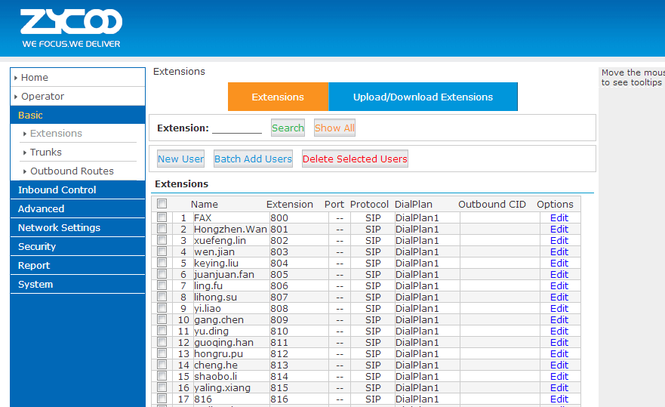
Task: Select the orange Extensions tab
Action: (278, 97)
